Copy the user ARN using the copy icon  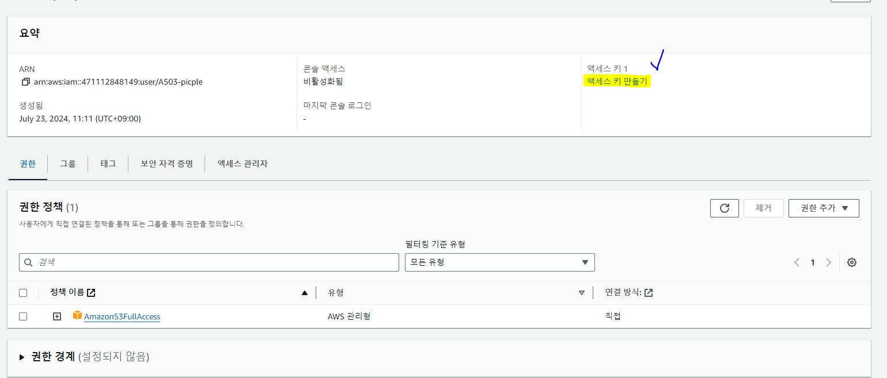(25, 81)
